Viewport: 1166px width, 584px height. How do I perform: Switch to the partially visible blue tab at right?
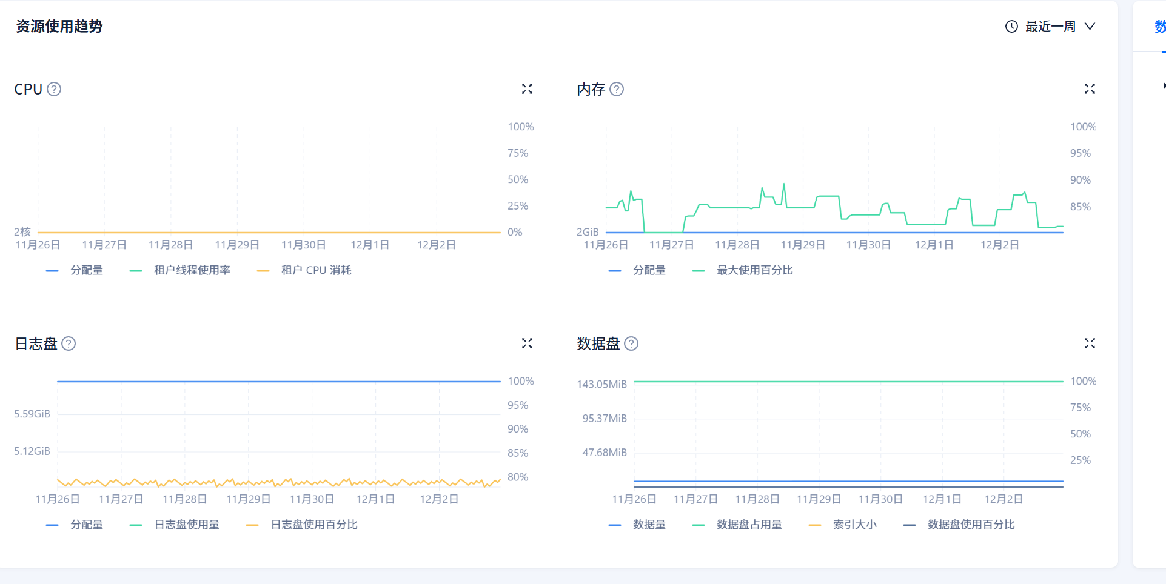coord(1159,27)
